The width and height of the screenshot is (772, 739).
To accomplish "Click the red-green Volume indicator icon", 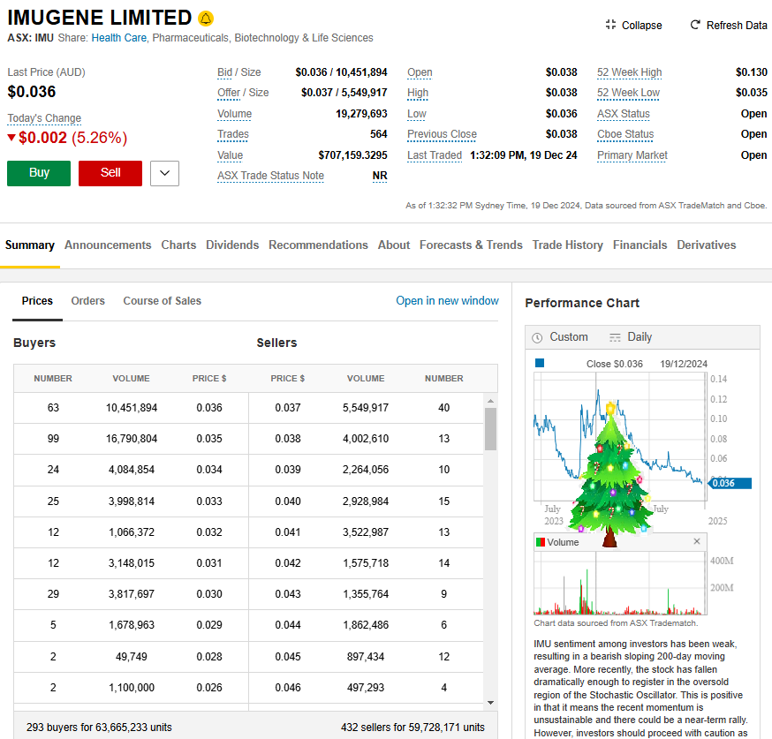I will point(540,542).
